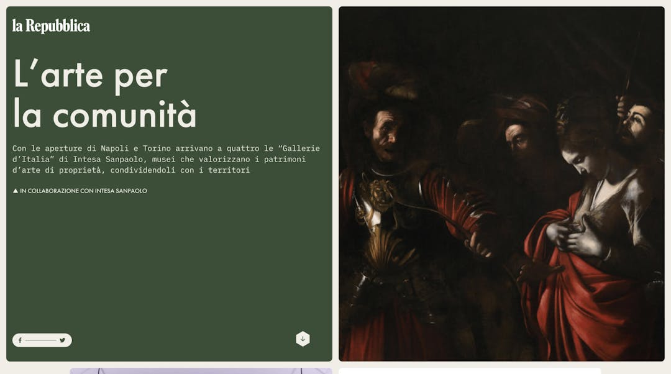The width and height of the screenshot is (671, 374).
Task: Click the line between the share icons
Action: click(40, 340)
